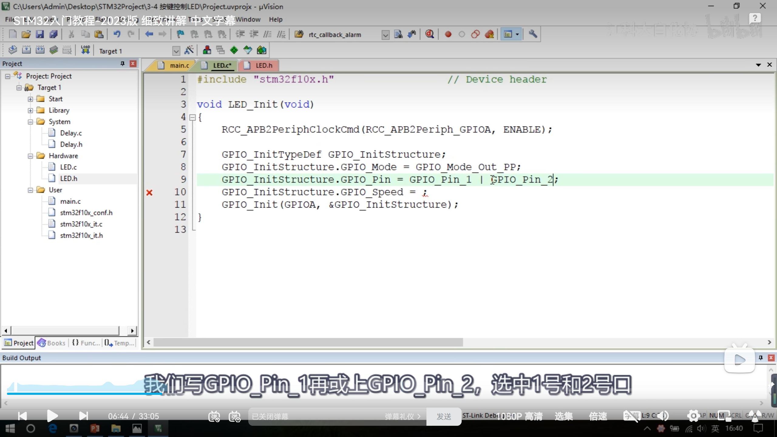Click the 发送 send button
The width and height of the screenshot is (777, 437).
(x=444, y=416)
